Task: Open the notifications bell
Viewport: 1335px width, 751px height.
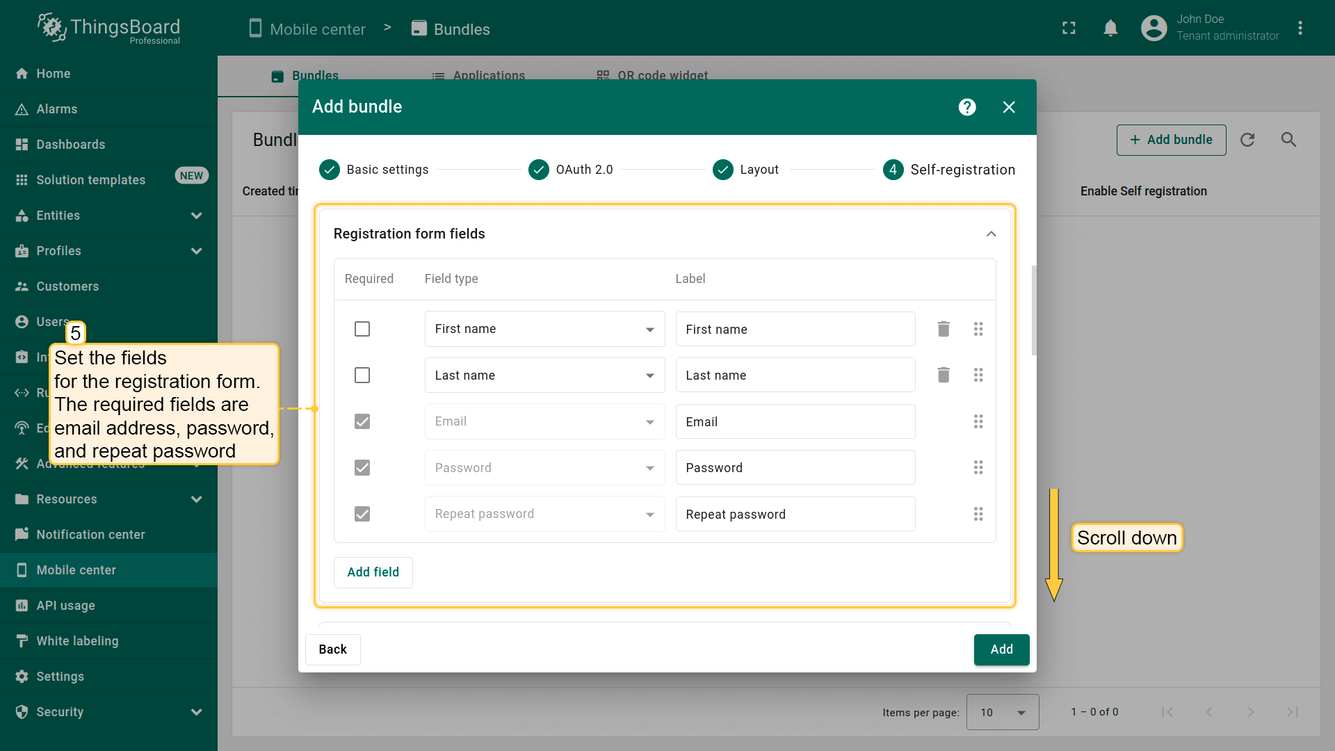Action: [1110, 29]
